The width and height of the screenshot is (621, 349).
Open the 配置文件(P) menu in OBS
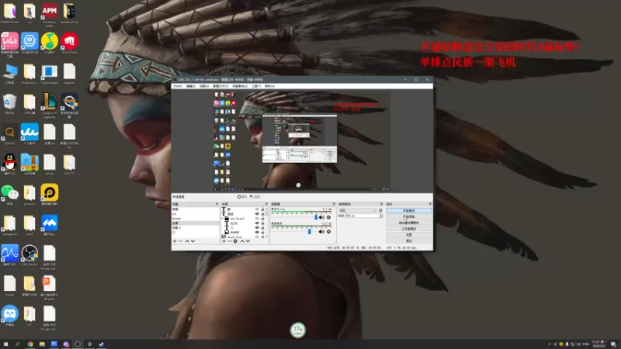coord(220,86)
